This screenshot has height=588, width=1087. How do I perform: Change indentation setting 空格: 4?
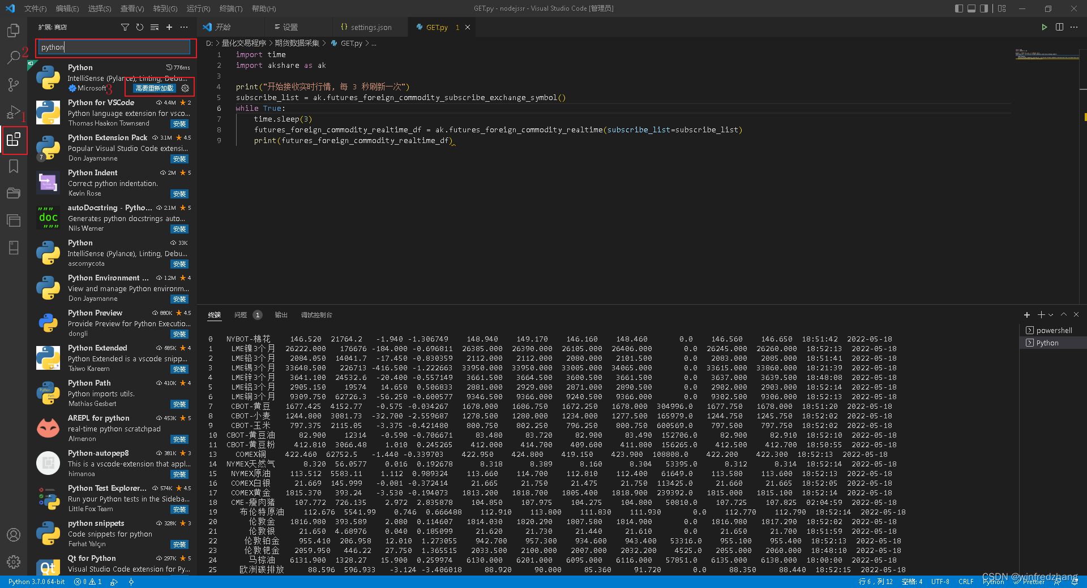coord(912,582)
